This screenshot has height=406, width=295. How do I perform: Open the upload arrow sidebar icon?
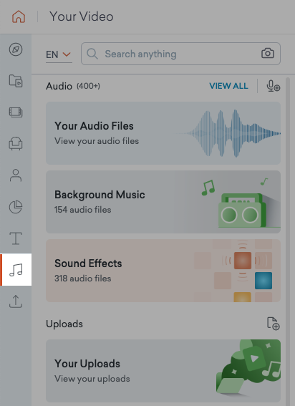tap(16, 301)
